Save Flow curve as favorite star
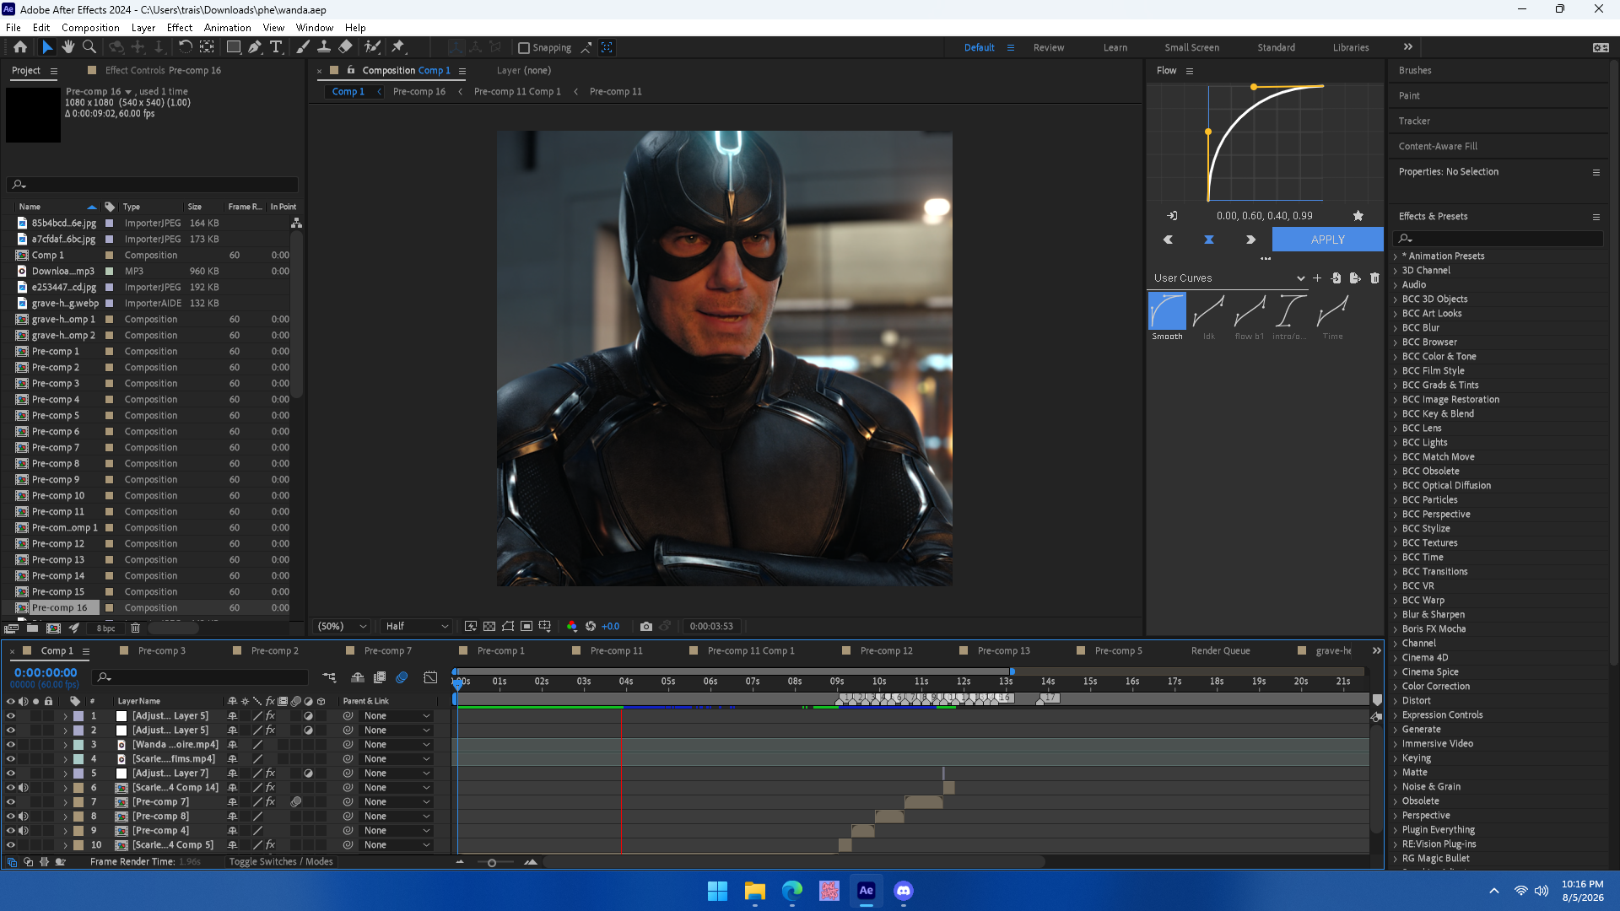Image resolution: width=1620 pixels, height=911 pixels. click(1358, 216)
